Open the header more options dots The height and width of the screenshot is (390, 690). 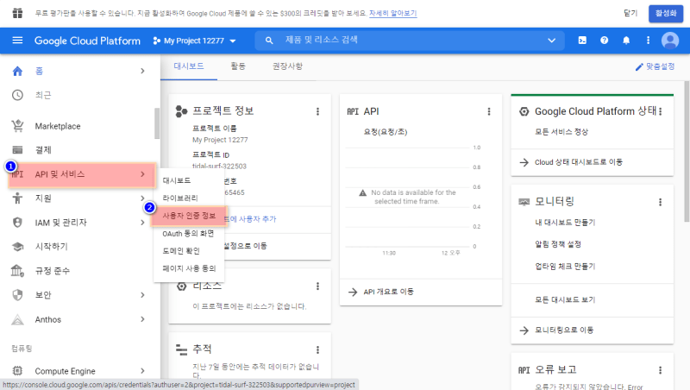pos(649,41)
